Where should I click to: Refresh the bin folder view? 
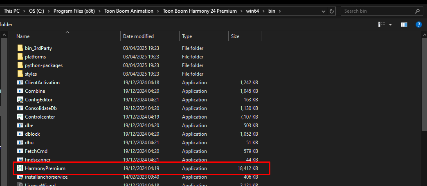(331, 11)
